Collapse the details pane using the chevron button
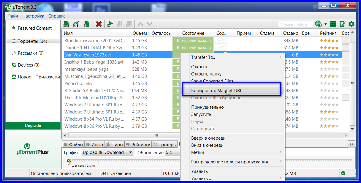 pyautogui.click(x=351, y=144)
